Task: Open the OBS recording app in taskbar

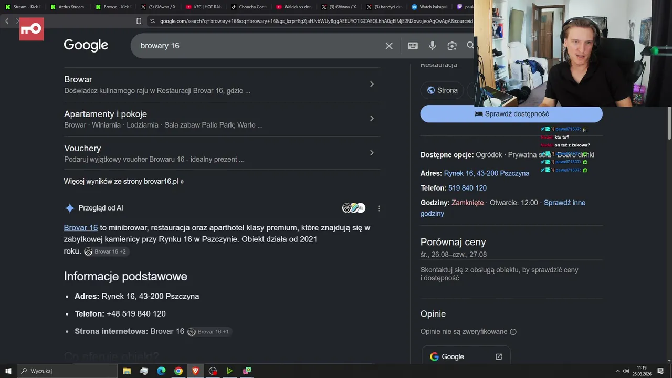Action: pos(213,371)
